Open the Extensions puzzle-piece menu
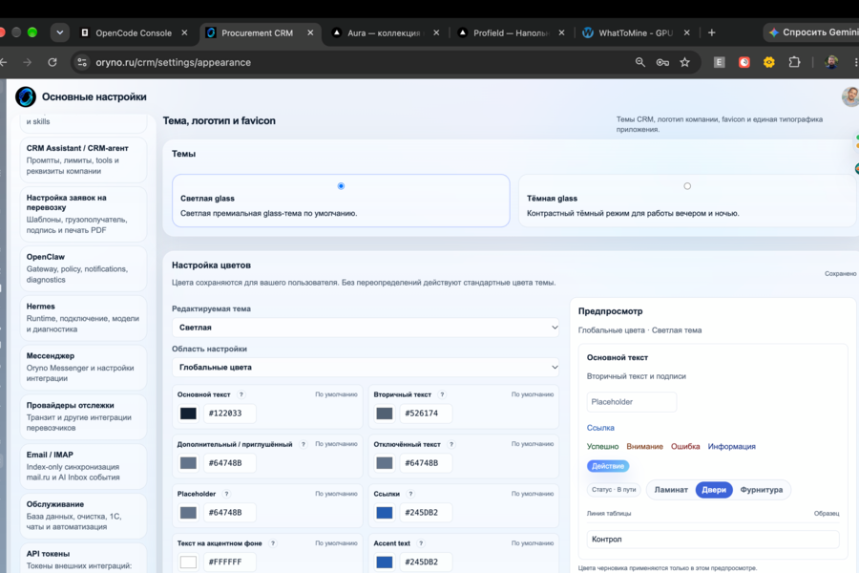The height and width of the screenshot is (573, 859). pyautogui.click(x=794, y=62)
